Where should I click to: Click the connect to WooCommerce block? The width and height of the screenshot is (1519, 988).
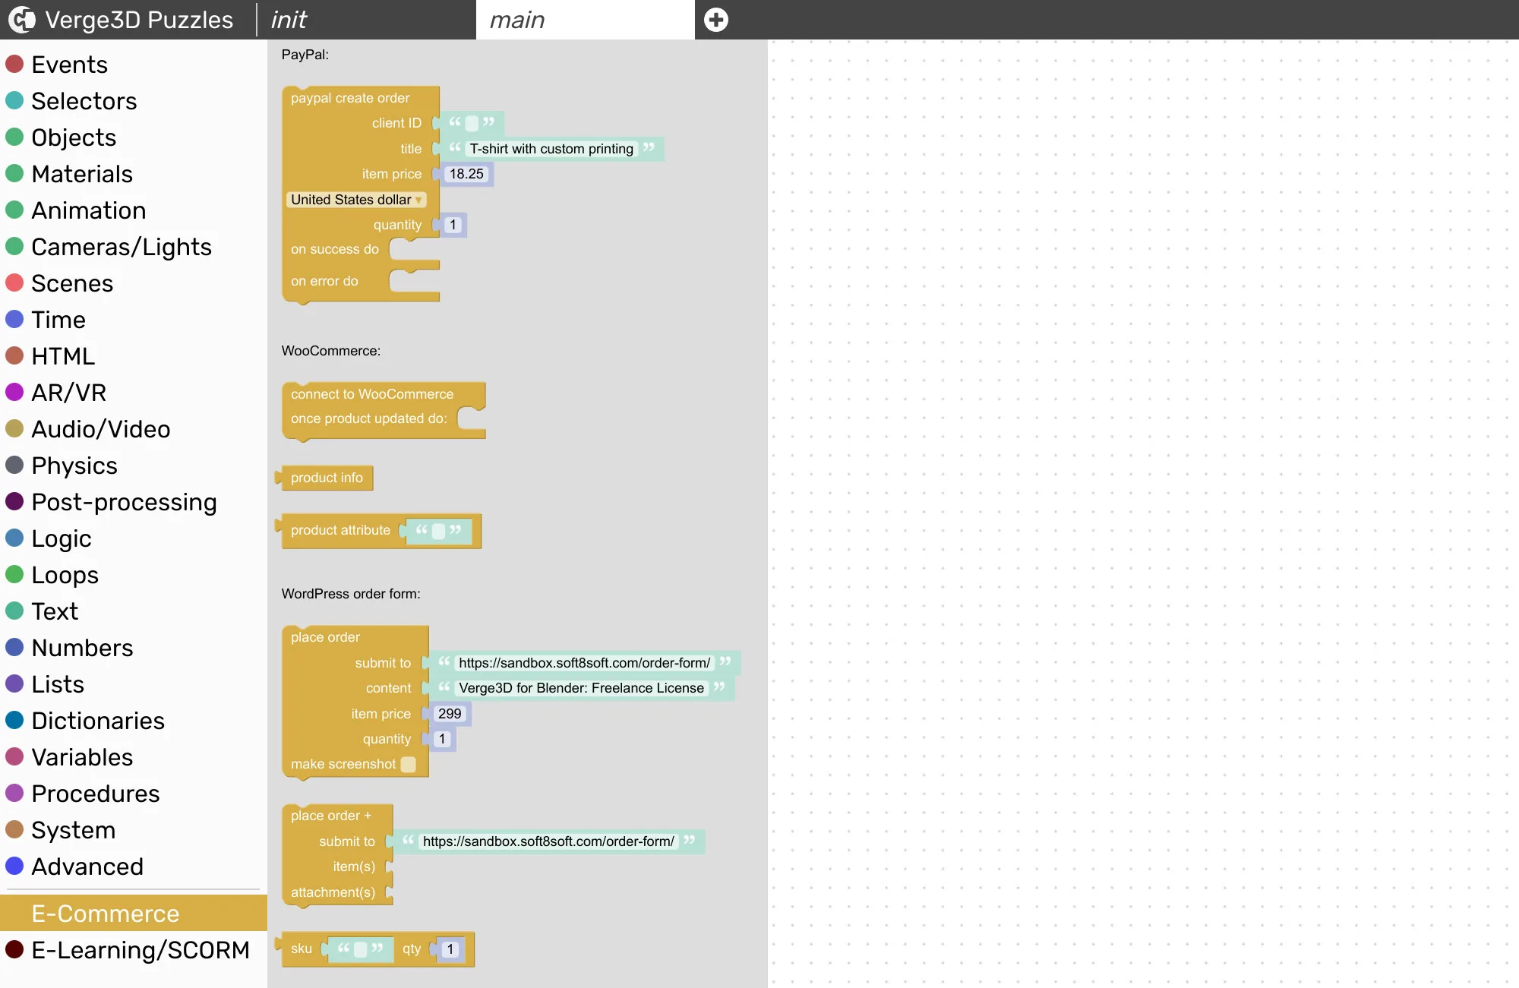click(x=371, y=393)
